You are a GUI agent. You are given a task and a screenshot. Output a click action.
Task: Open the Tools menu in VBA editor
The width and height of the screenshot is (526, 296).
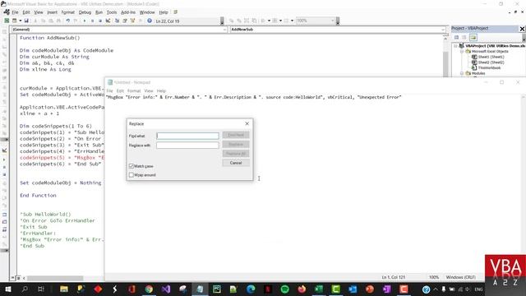point(112,12)
